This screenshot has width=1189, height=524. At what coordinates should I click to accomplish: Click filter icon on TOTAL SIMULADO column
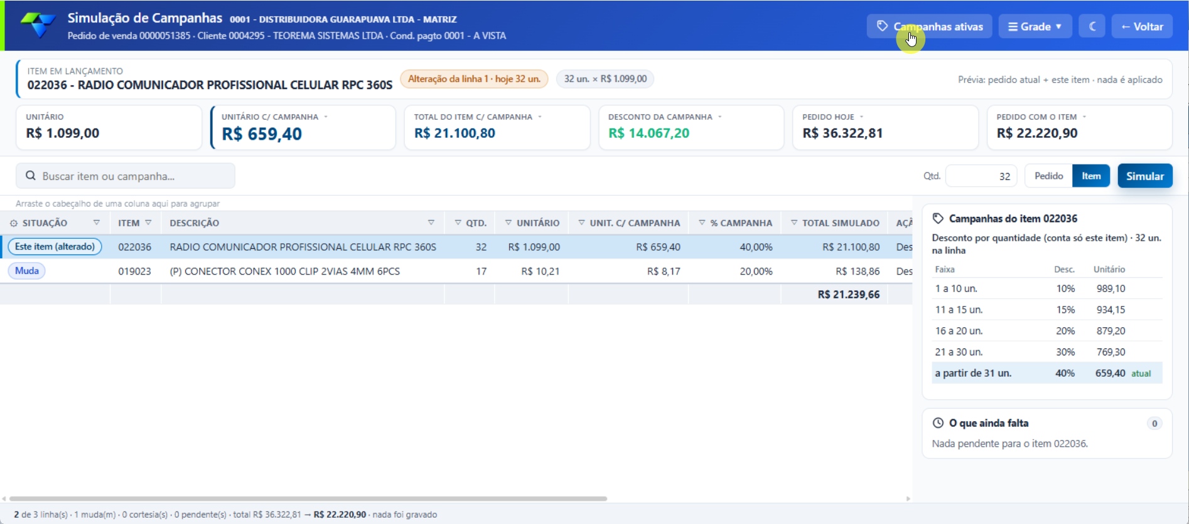pyautogui.click(x=794, y=223)
